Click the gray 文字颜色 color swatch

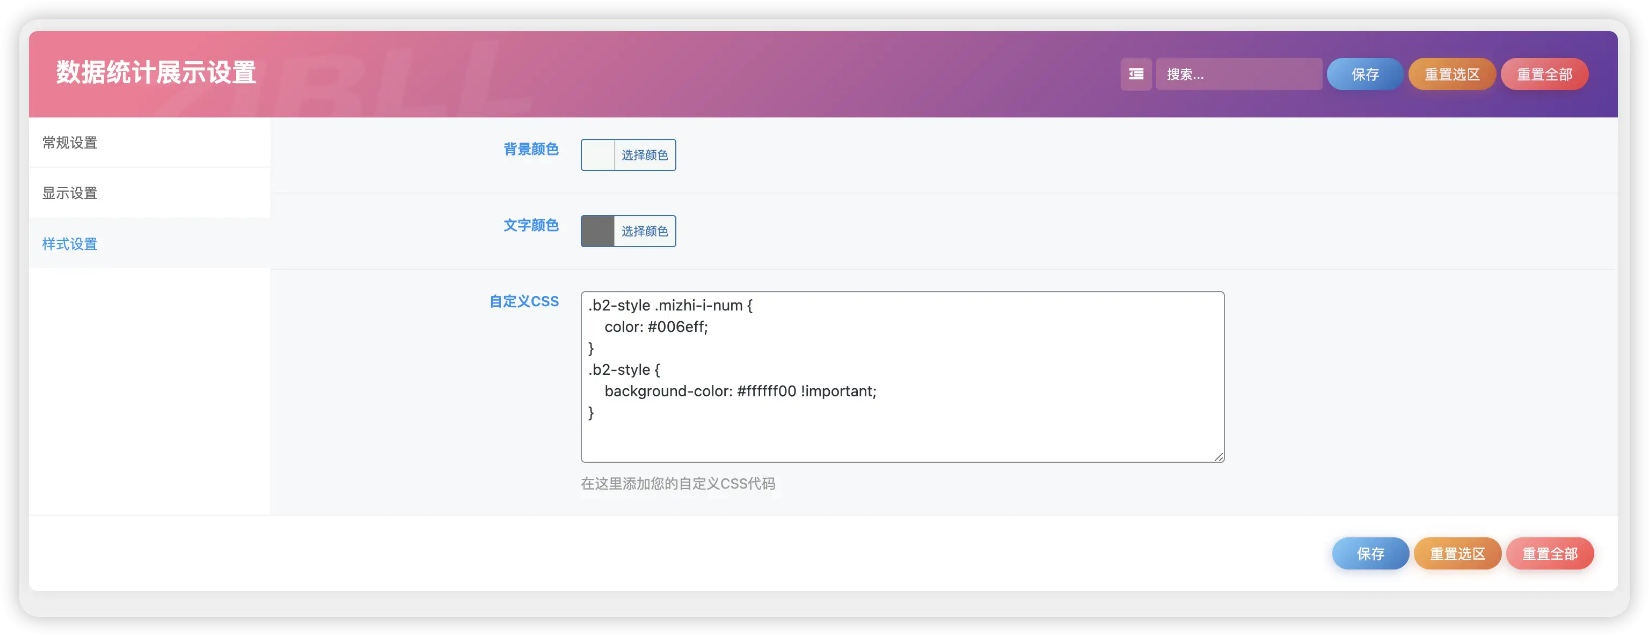coord(597,231)
